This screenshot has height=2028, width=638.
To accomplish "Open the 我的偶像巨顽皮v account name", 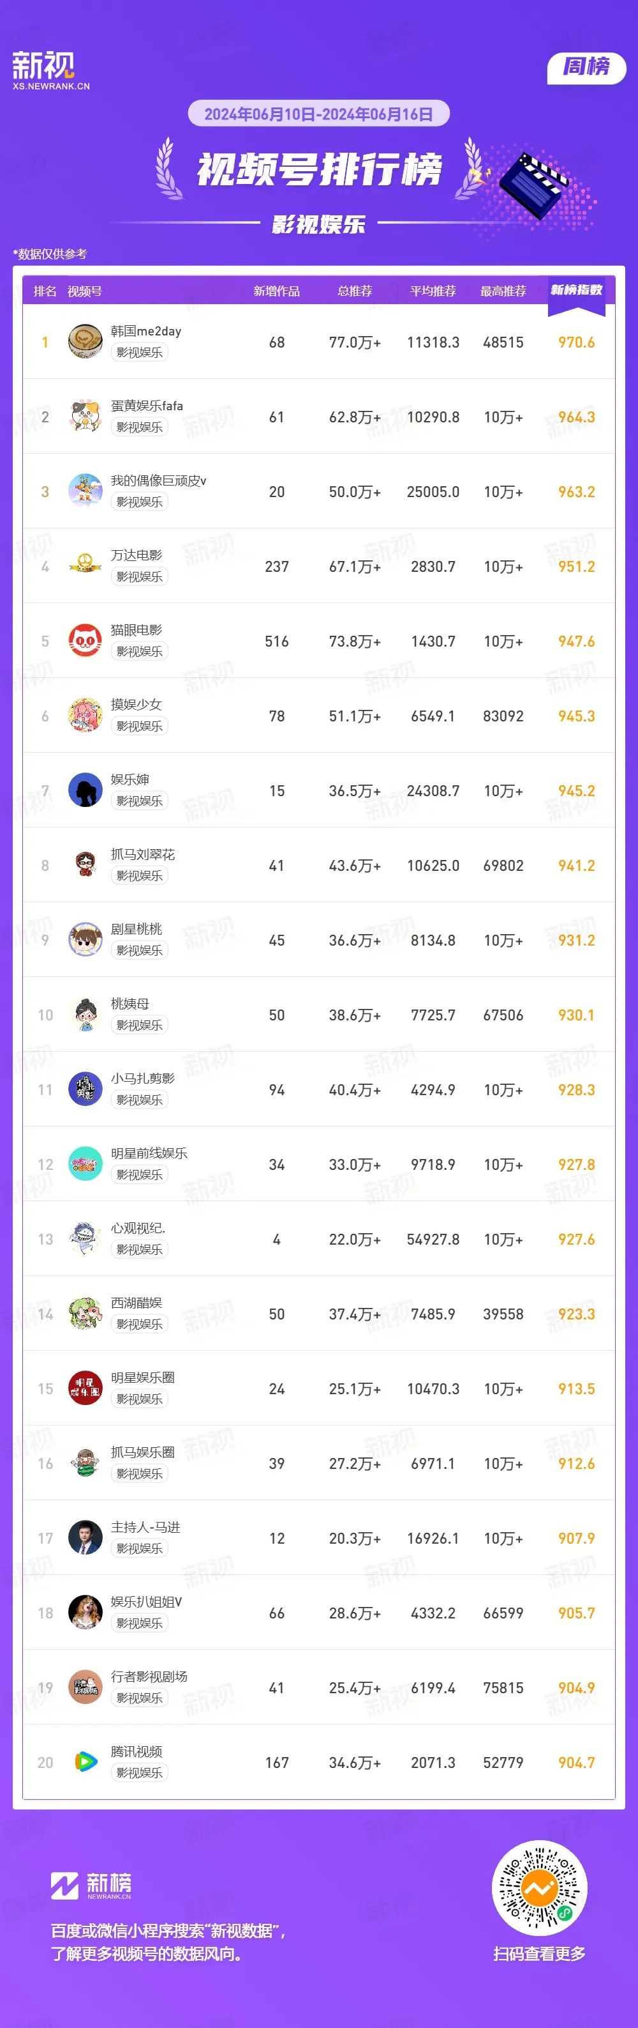I will click(x=159, y=480).
